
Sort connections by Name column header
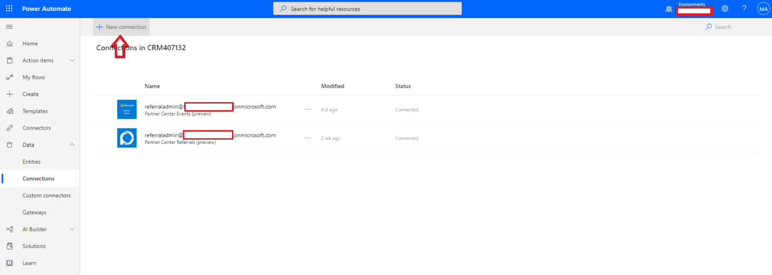tap(152, 86)
